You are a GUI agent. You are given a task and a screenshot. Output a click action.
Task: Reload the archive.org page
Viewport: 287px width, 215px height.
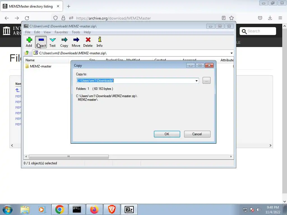click(x=27, y=18)
